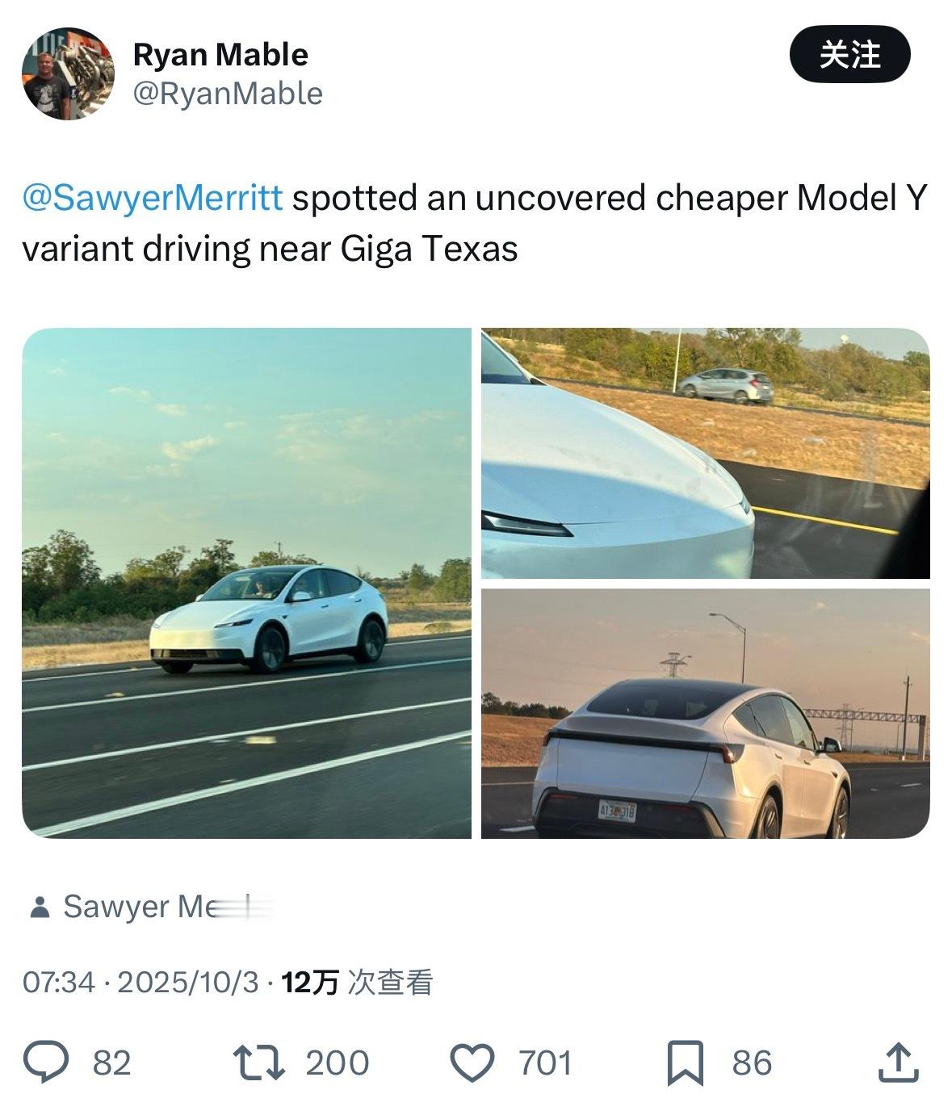This screenshot has height=1115, width=952.
Task: Open the @RyanMable handle
Action: [228, 94]
